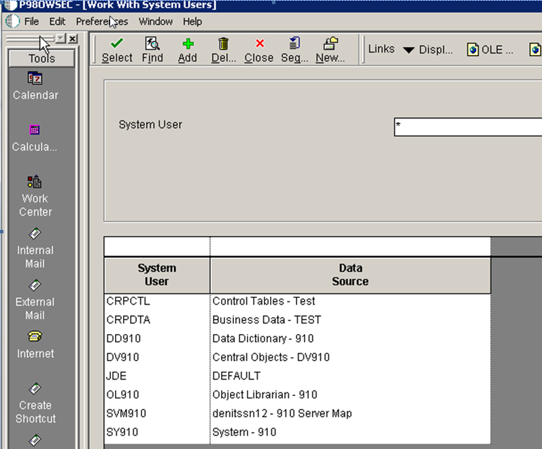
Task: Click the Tools panel header button
Action: pyautogui.click(x=41, y=58)
